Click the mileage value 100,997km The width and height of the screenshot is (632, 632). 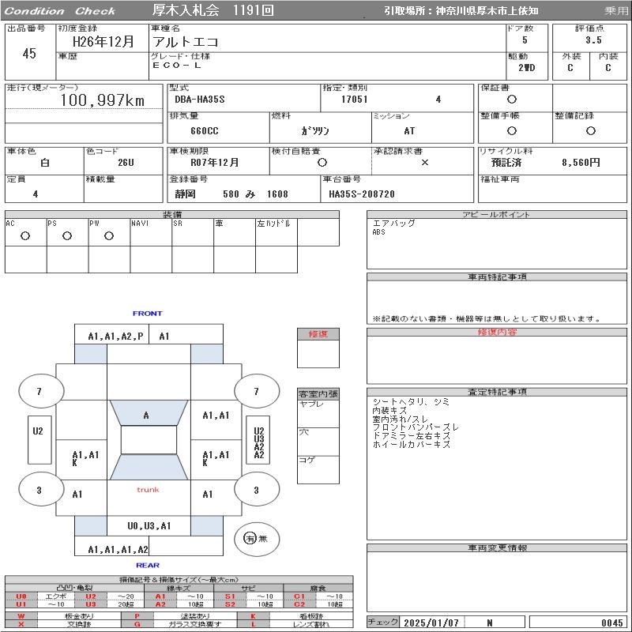(x=103, y=100)
